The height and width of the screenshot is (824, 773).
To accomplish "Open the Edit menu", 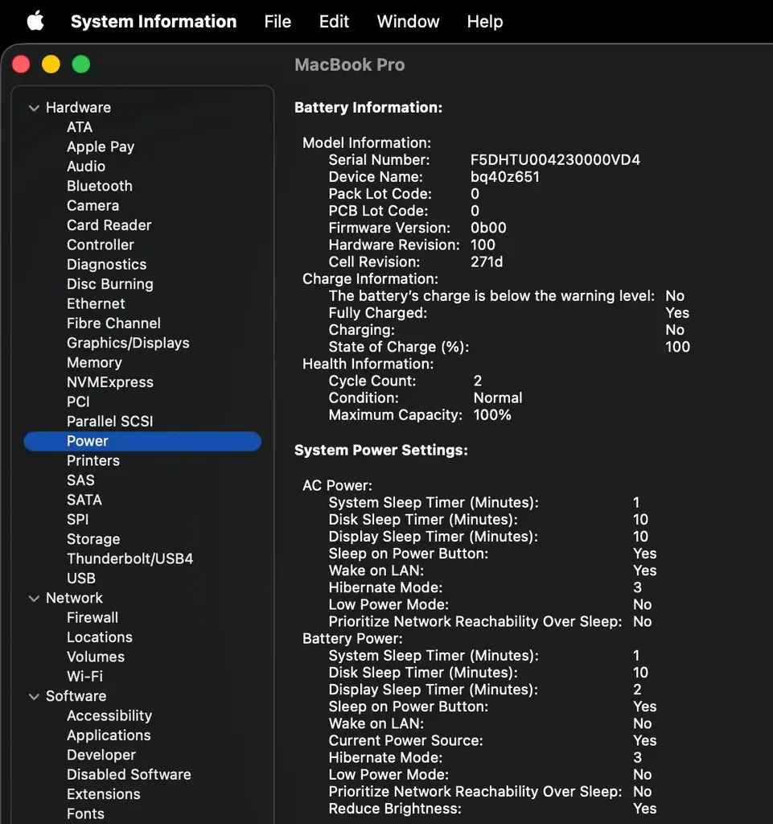I will 334,22.
